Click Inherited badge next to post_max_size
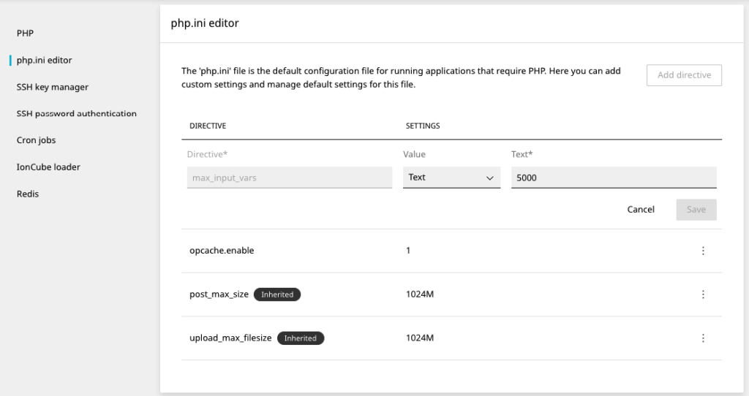The width and height of the screenshot is (749, 396). (x=277, y=294)
